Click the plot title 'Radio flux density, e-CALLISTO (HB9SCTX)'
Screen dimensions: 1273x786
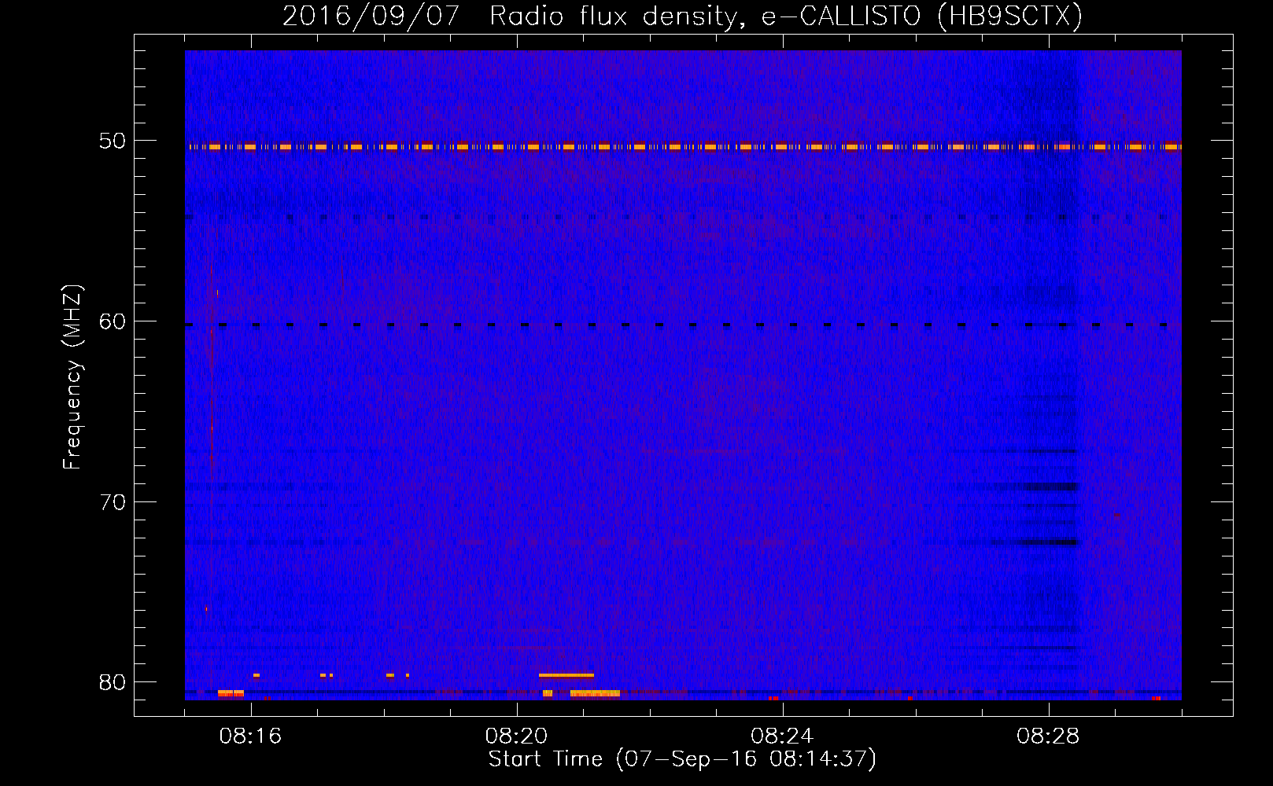tap(785, 16)
